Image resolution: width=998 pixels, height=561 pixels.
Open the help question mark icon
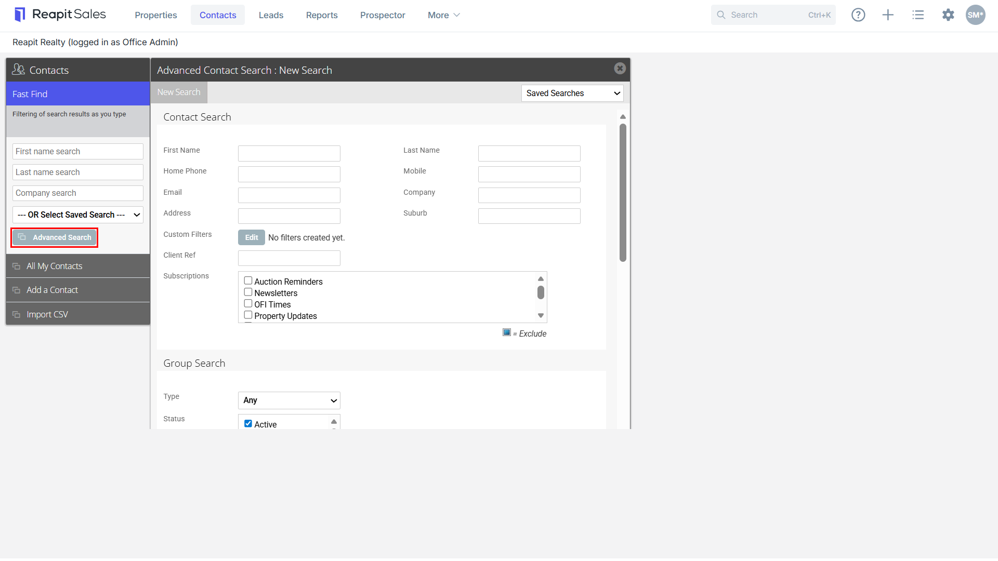pyautogui.click(x=858, y=15)
